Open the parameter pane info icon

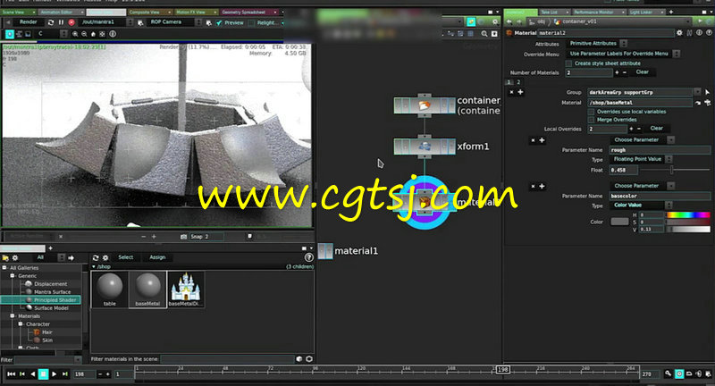[x=699, y=33]
